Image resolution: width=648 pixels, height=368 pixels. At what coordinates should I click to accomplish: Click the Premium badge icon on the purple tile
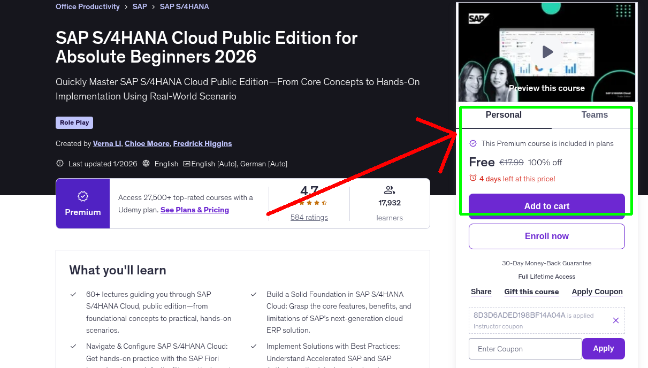tap(82, 197)
